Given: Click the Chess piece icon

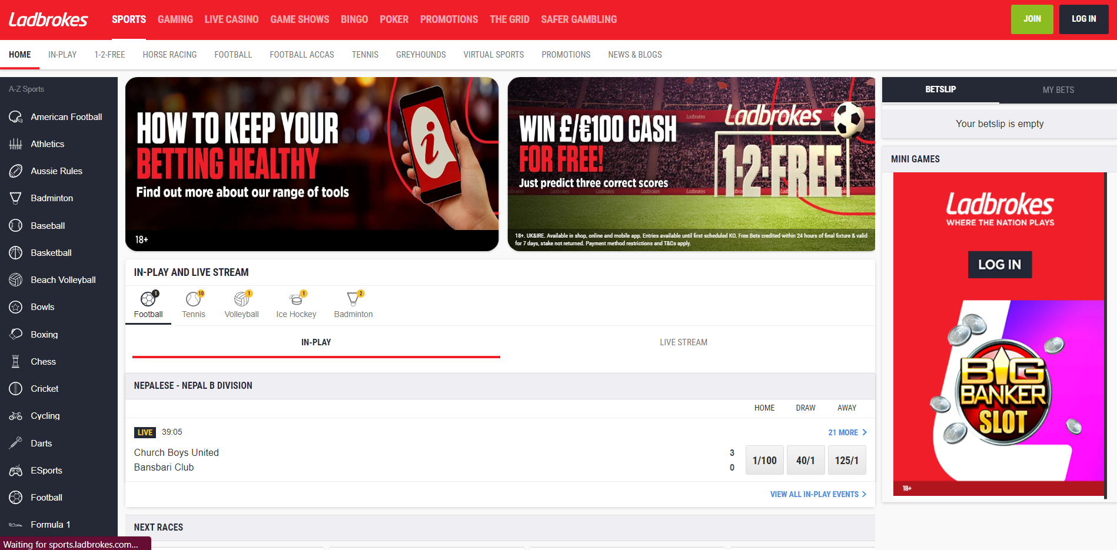Looking at the screenshot, I should (16, 362).
